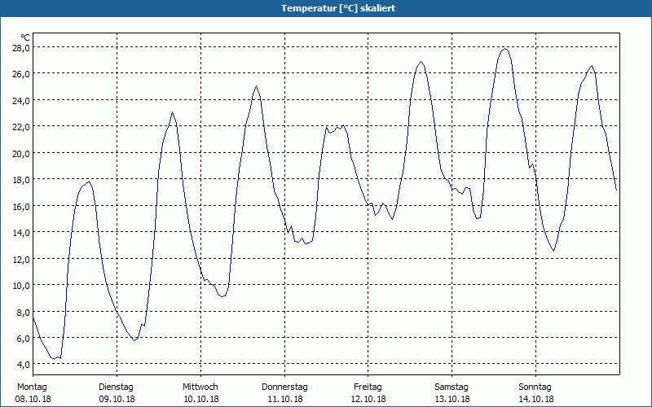Click the 8,0 axis label
Screen dimensions: 652x407
[23, 313]
